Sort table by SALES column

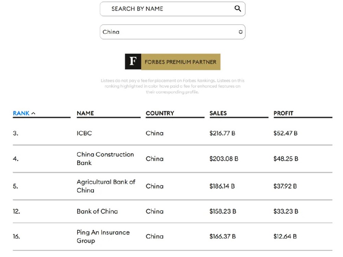click(x=218, y=113)
